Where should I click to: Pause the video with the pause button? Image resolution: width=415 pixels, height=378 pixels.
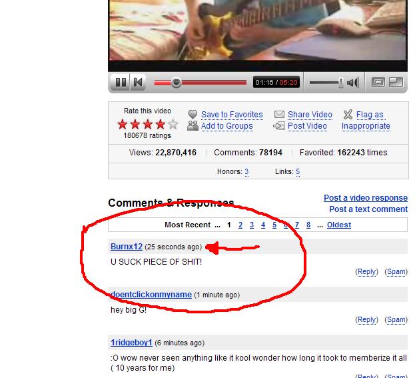tap(121, 83)
